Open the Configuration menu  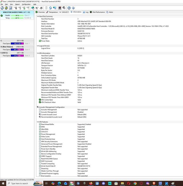tap(26, 4)
